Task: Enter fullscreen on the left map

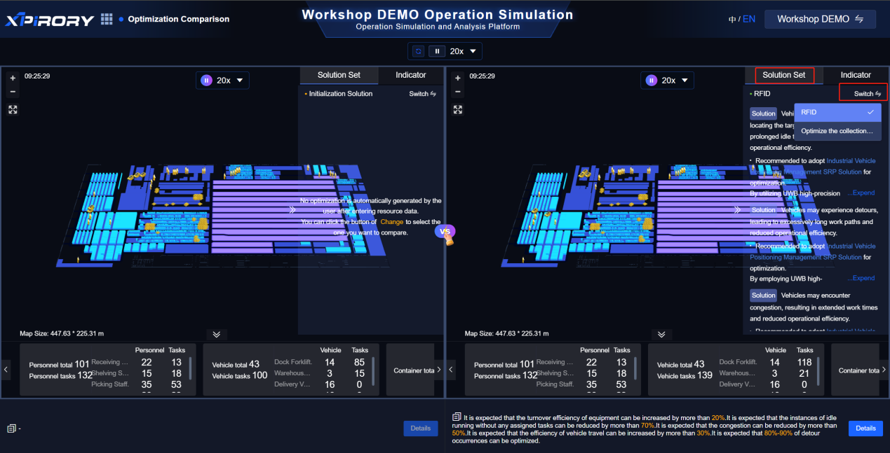Action: pyautogui.click(x=13, y=110)
